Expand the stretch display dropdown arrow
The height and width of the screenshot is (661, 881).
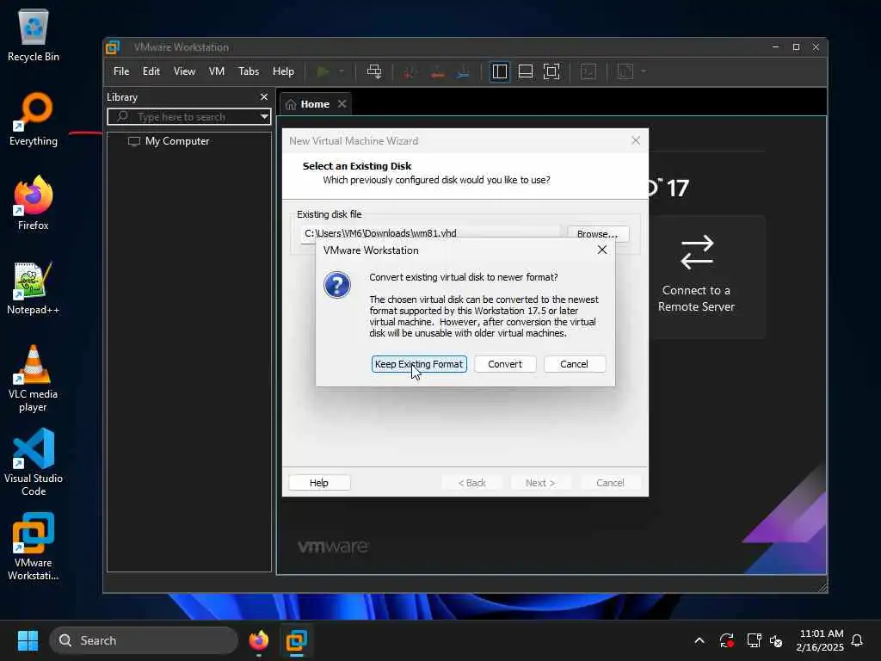[x=644, y=71]
